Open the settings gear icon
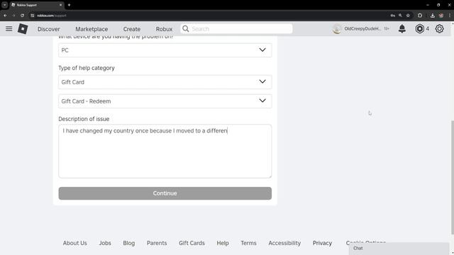Viewport: 454px width, 255px height. point(440,28)
